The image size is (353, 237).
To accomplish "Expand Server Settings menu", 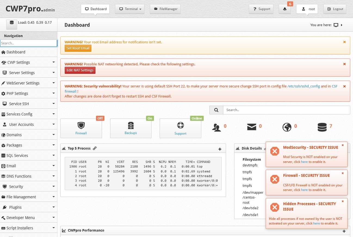I will [x=29, y=73].
